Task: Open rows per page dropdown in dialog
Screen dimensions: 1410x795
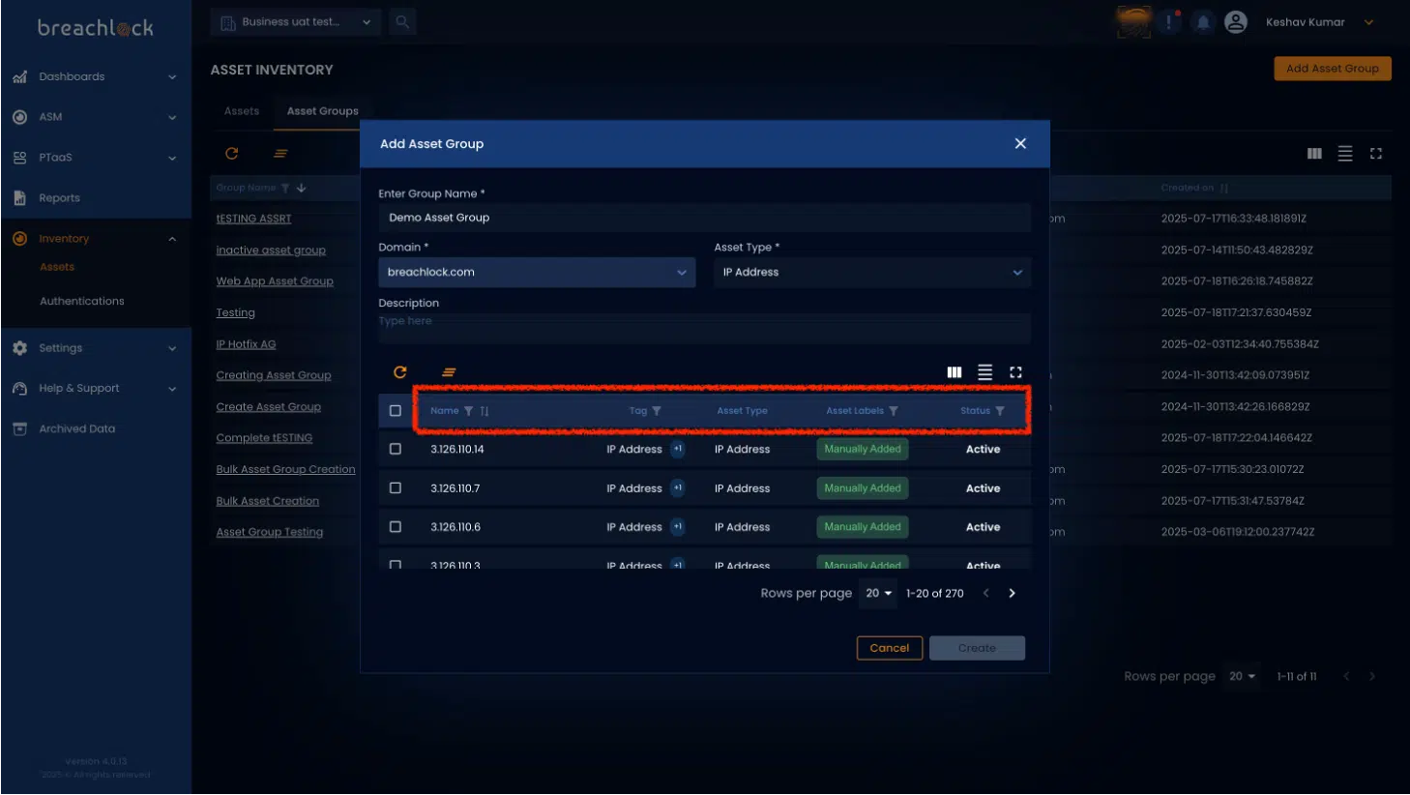Action: [879, 593]
